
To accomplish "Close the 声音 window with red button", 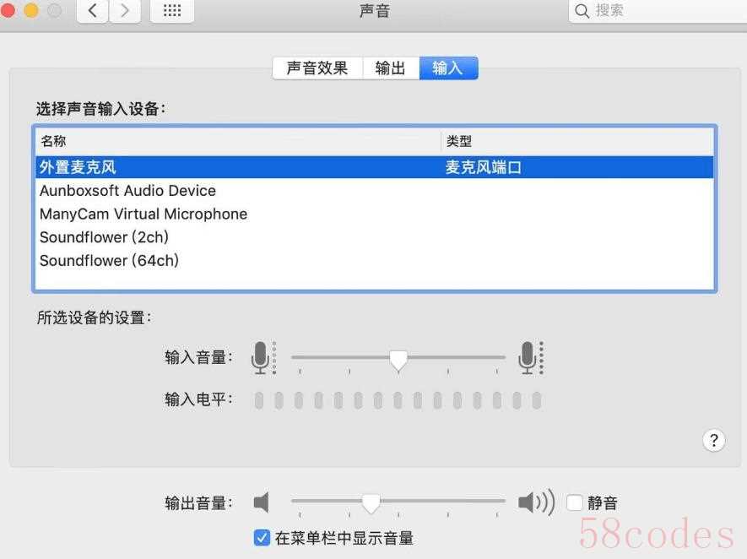I will click(x=7, y=9).
